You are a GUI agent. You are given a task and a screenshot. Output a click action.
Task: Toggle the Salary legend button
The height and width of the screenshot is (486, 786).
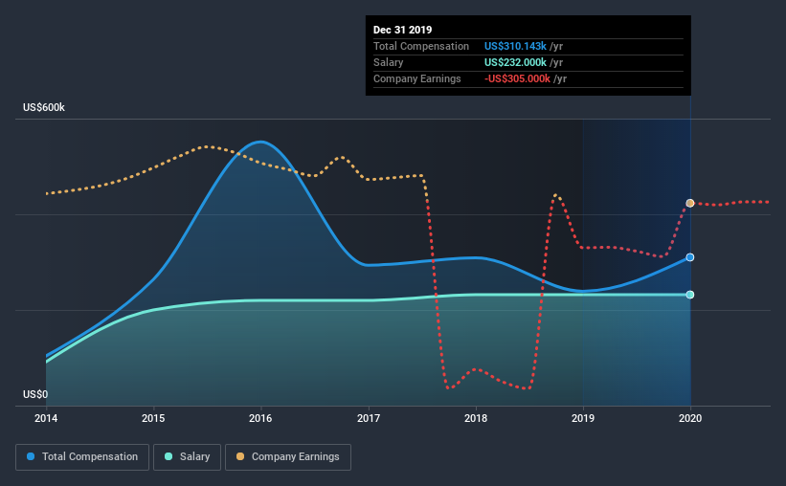187,457
